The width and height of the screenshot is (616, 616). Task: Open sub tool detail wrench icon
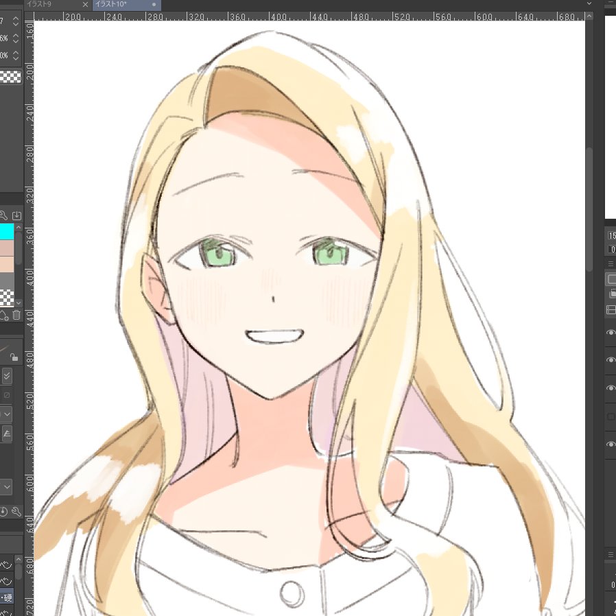[16, 512]
